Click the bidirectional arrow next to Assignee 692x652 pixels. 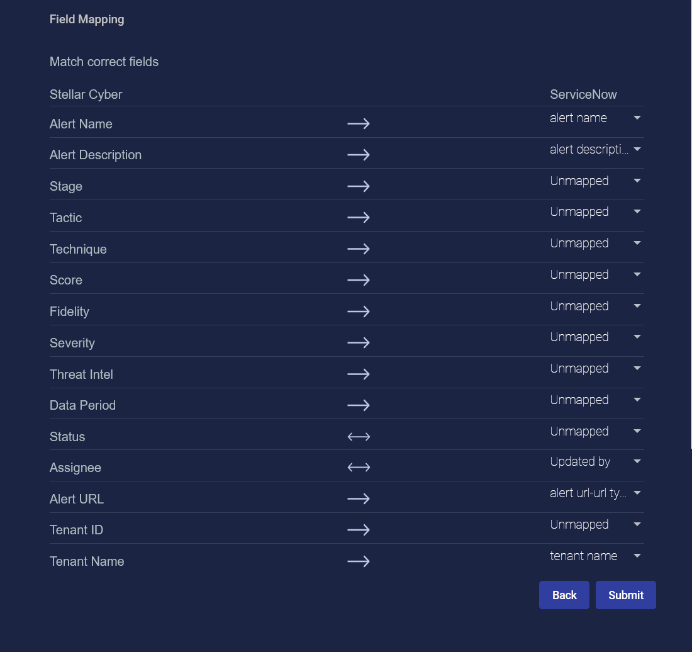tap(359, 468)
